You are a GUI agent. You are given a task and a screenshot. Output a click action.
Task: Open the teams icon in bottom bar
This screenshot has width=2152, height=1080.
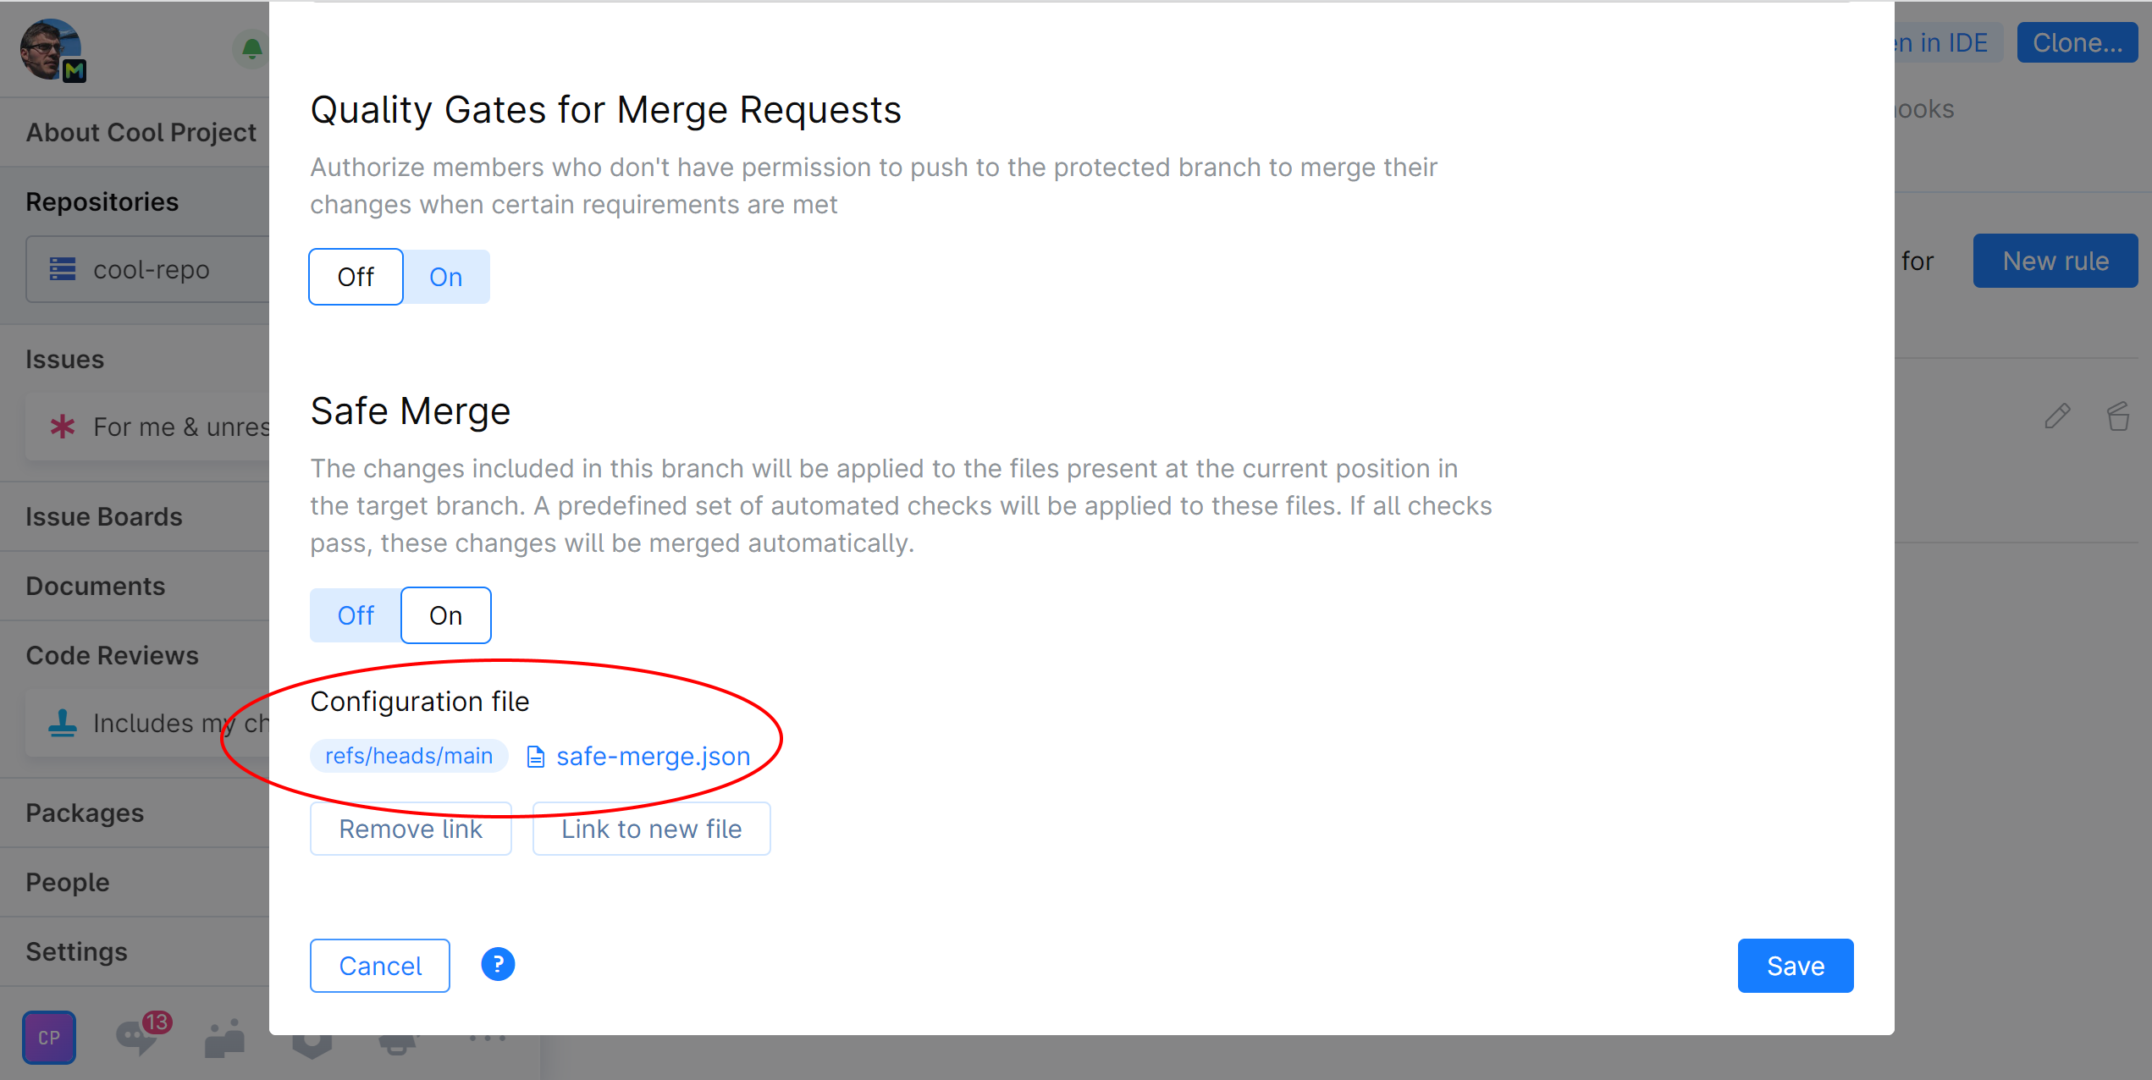pos(224,1038)
